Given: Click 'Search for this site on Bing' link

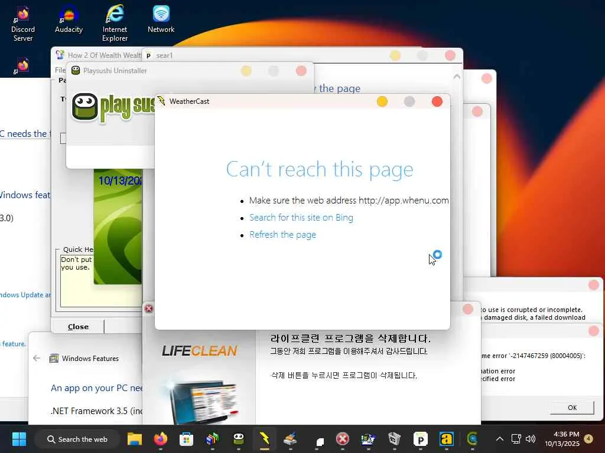Looking at the screenshot, I should (301, 218).
